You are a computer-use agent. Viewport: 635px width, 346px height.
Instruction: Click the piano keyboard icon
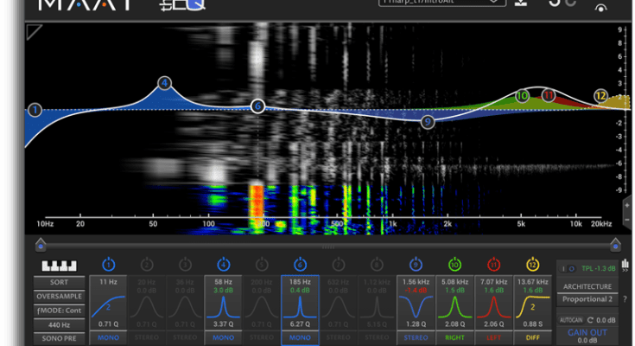pyautogui.click(x=60, y=266)
